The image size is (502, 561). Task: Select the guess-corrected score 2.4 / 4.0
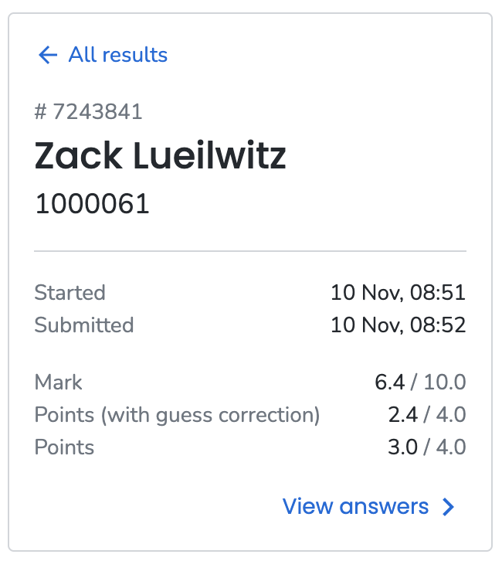tap(426, 415)
